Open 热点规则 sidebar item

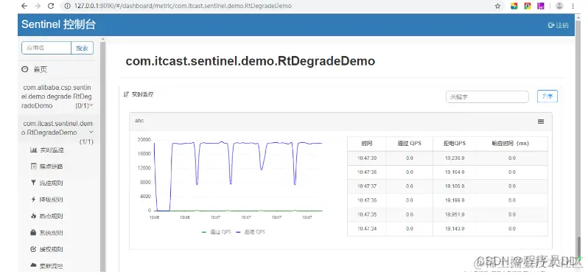52,216
